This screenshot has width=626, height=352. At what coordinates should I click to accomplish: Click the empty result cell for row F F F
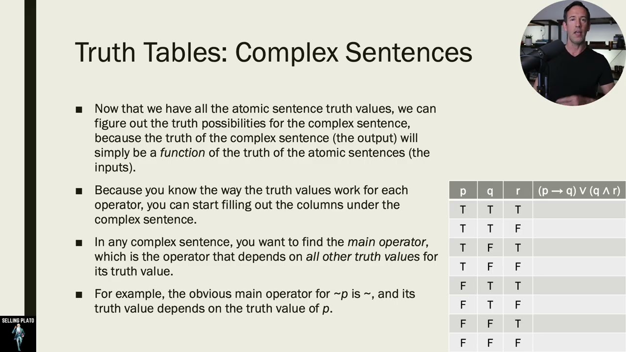[579, 343]
